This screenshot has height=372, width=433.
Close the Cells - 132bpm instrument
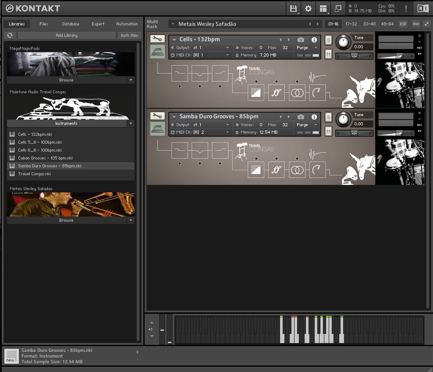pyautogui.click(x=419, y=36)
